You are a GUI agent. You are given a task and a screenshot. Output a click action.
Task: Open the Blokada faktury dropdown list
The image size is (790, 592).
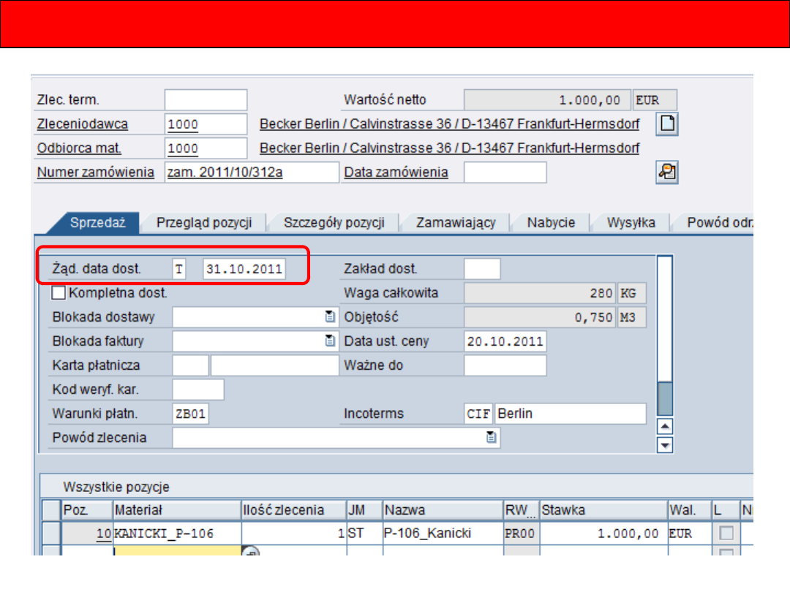tap(330, 341)
